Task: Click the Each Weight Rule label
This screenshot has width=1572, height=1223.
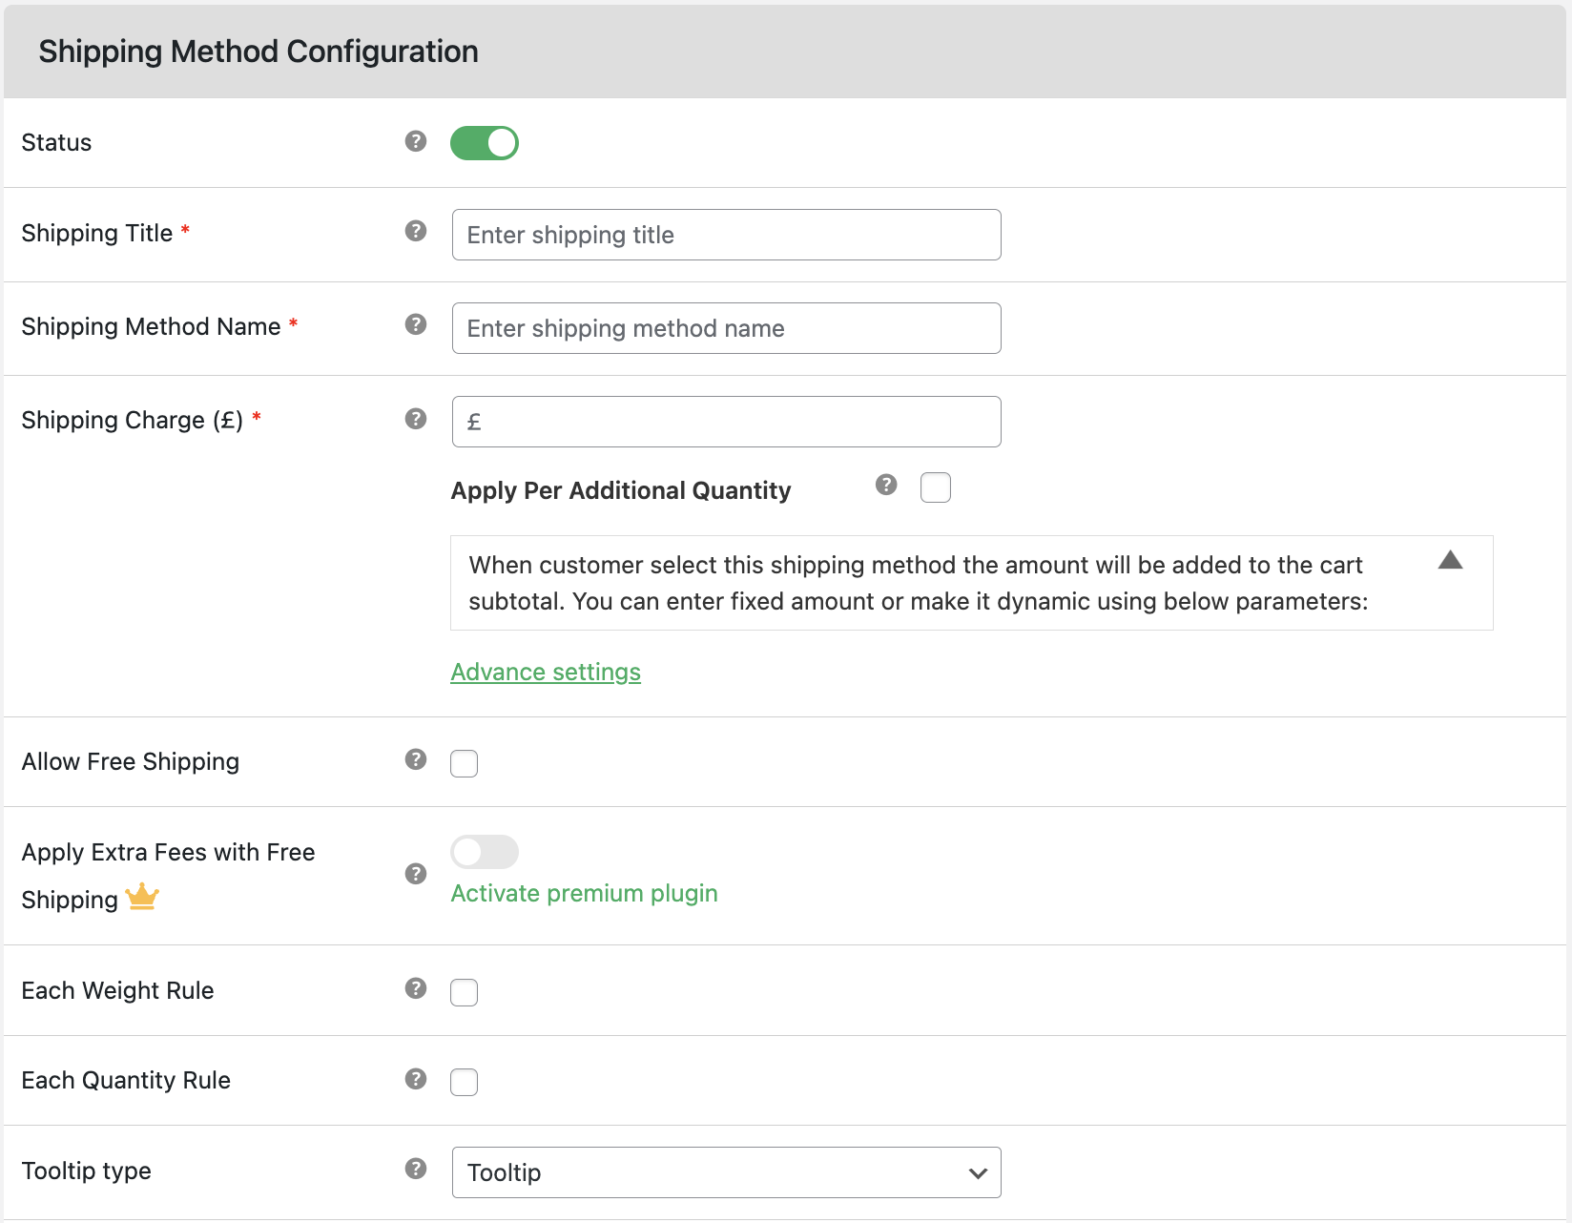Action: click(x=117, y=990)
